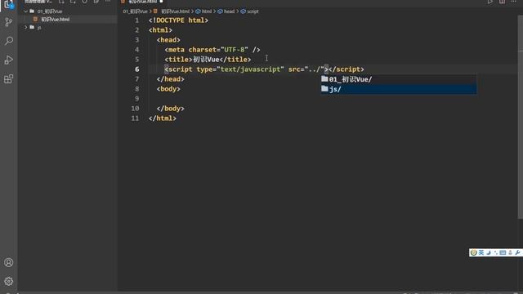The width and height of the screenshot is (523, 294).
Task: Click the head breadcrumb item
Action: 226,11
